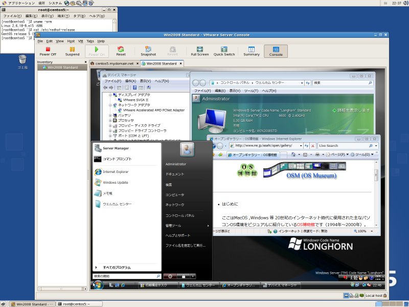
Task: Click the Windows Start orb
Action: pos(98,285)
